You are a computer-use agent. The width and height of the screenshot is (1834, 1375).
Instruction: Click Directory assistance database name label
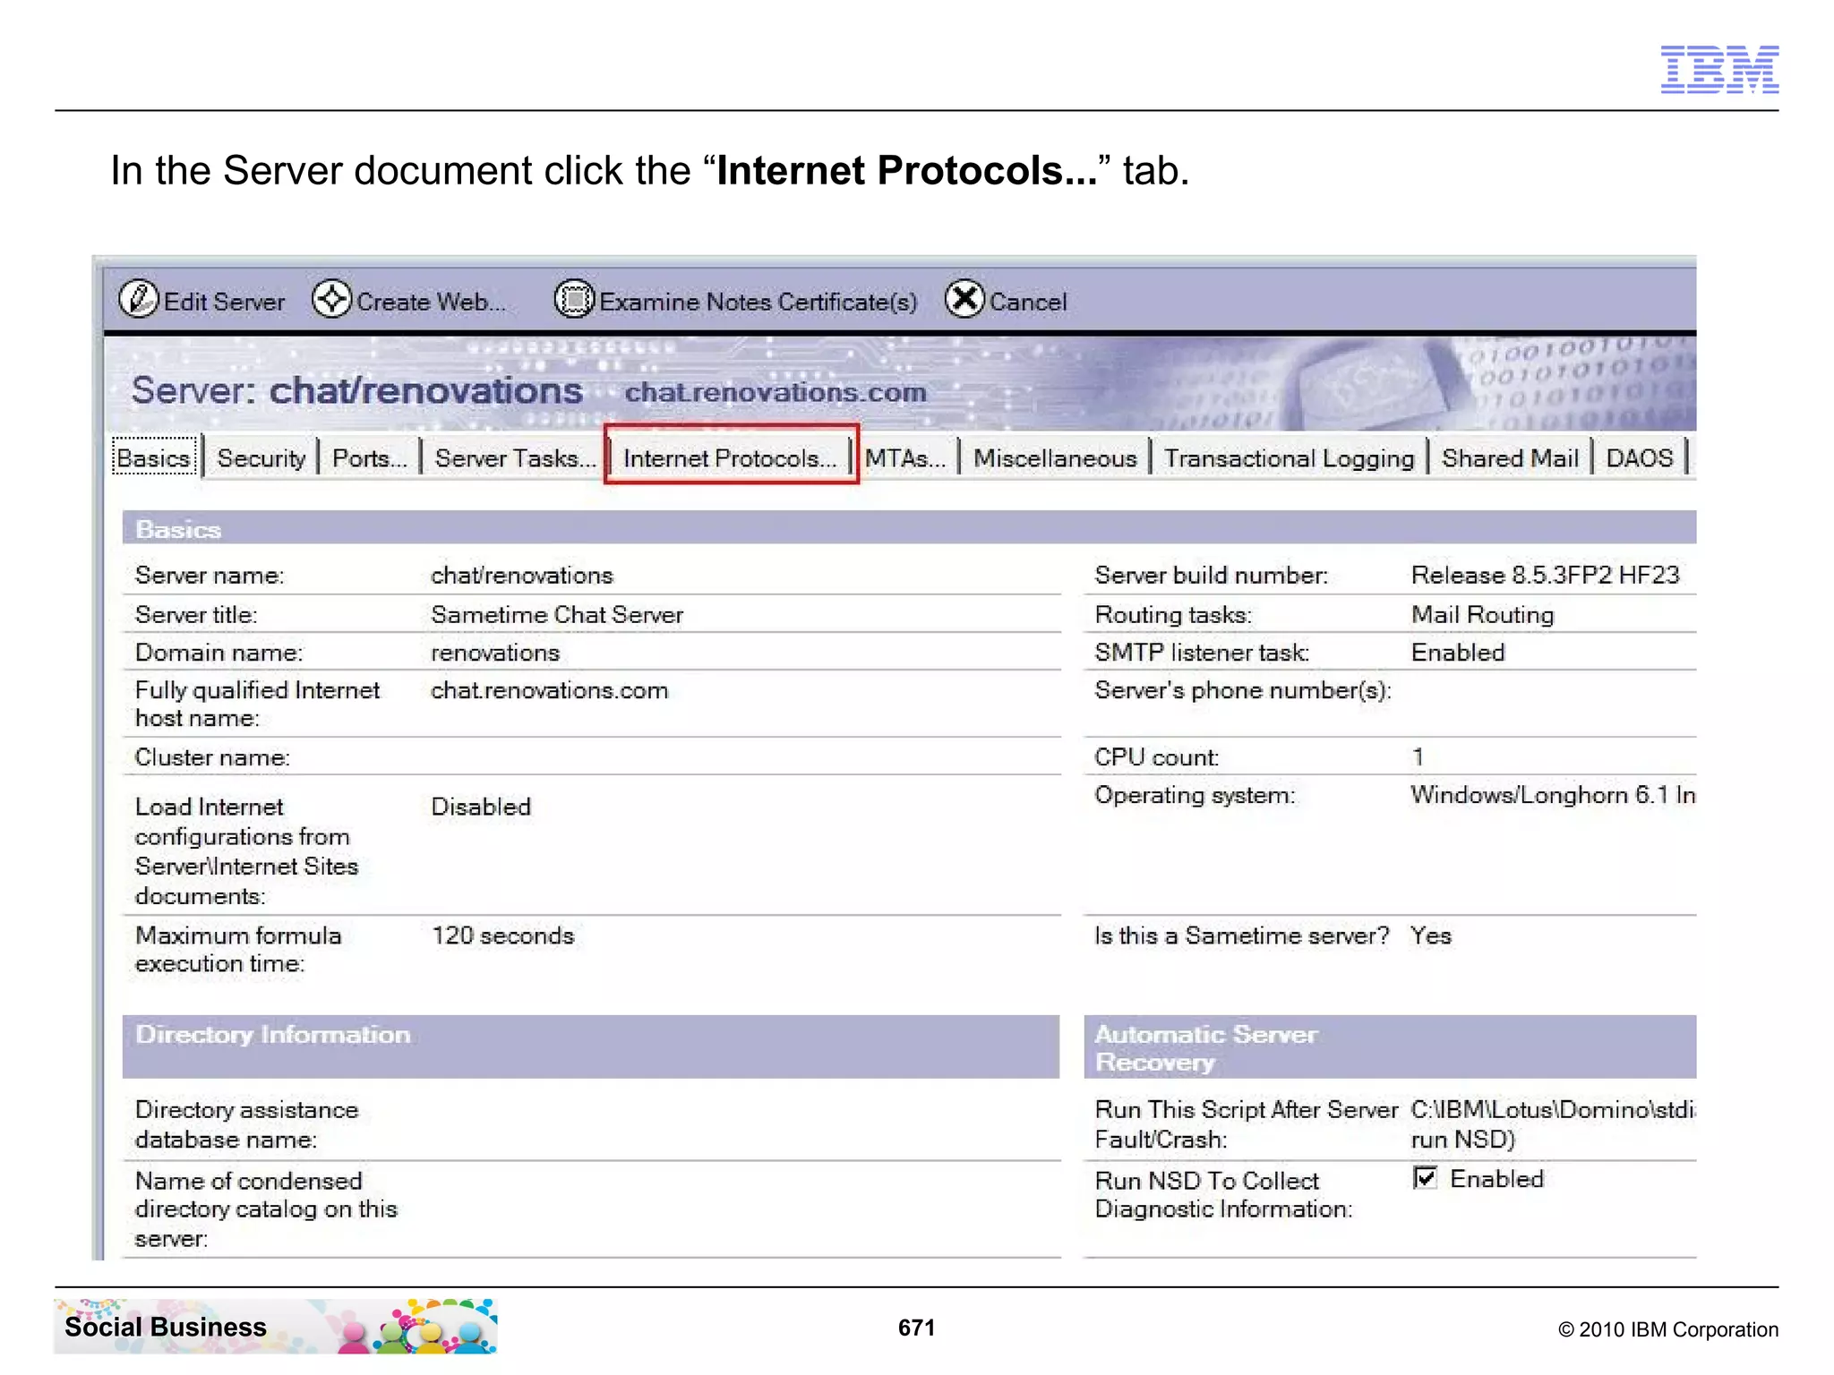click(x=246, y=1124)
